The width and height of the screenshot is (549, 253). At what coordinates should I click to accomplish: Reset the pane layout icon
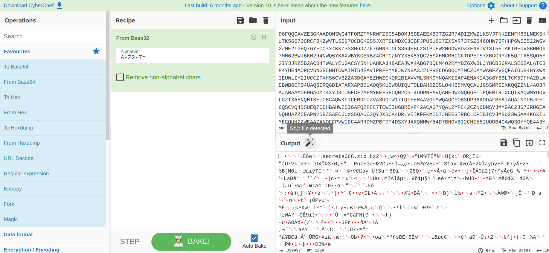coord(542,20)
